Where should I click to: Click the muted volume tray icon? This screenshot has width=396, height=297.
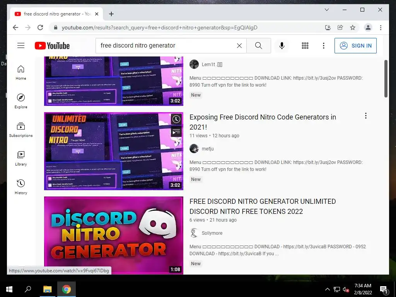coord(346,289)
